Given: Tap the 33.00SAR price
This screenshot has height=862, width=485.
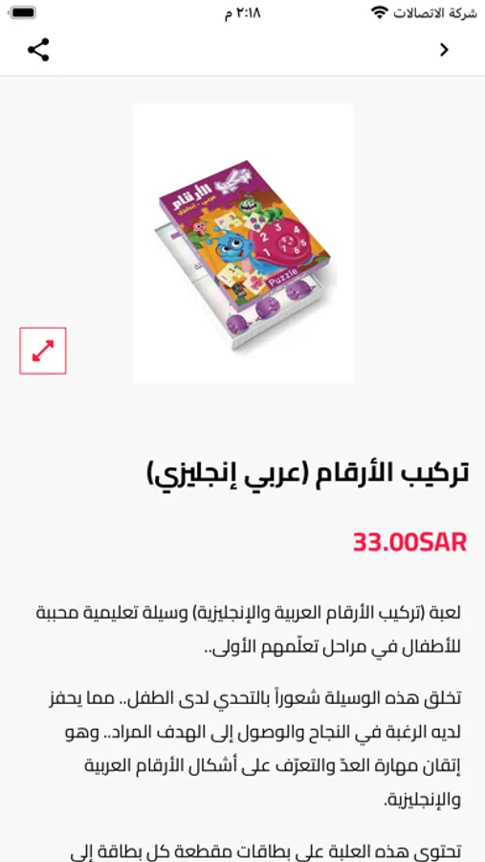Looking at the screenshot, I should point(409,543).
